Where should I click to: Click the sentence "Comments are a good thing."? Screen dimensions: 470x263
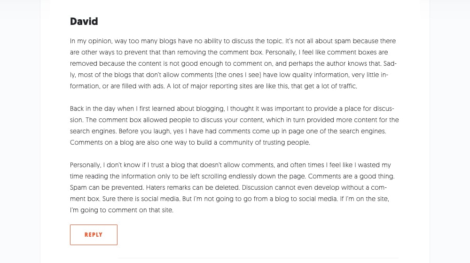pos(351,176)
